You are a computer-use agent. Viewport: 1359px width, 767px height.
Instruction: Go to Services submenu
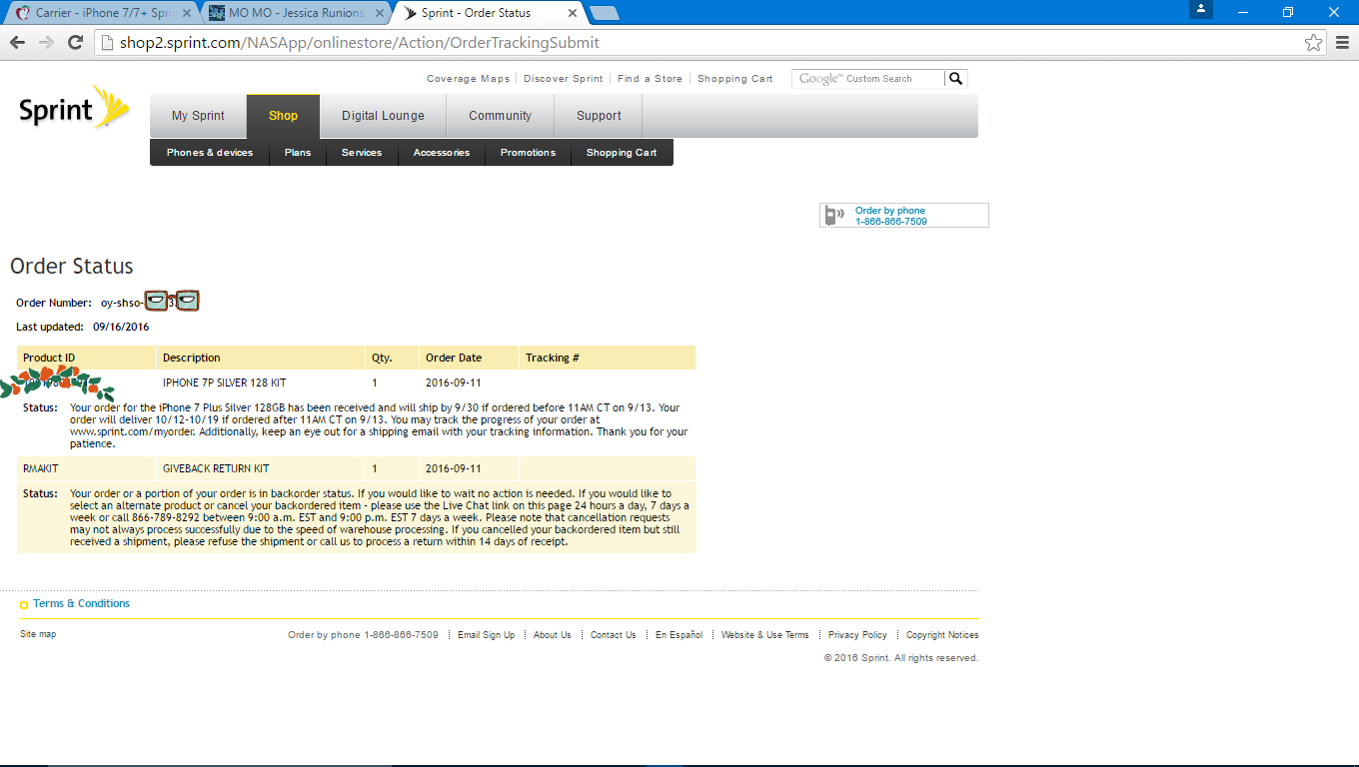pos(362,153)
